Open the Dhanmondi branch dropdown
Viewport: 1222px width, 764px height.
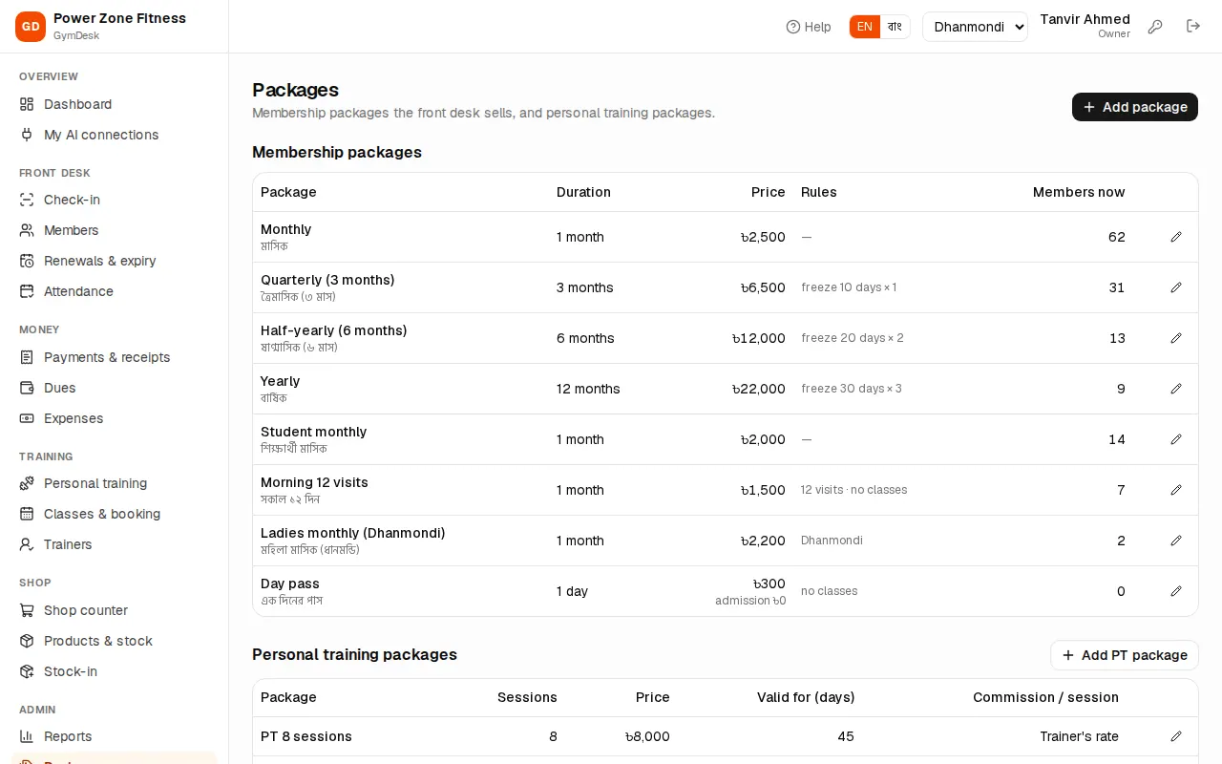click(975, 27)
